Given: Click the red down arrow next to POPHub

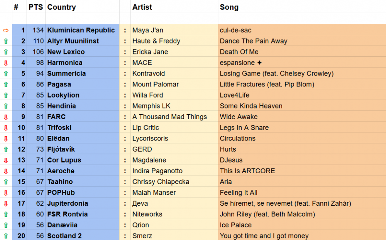Looking at the screenshot, I should [x=6, y=193].
